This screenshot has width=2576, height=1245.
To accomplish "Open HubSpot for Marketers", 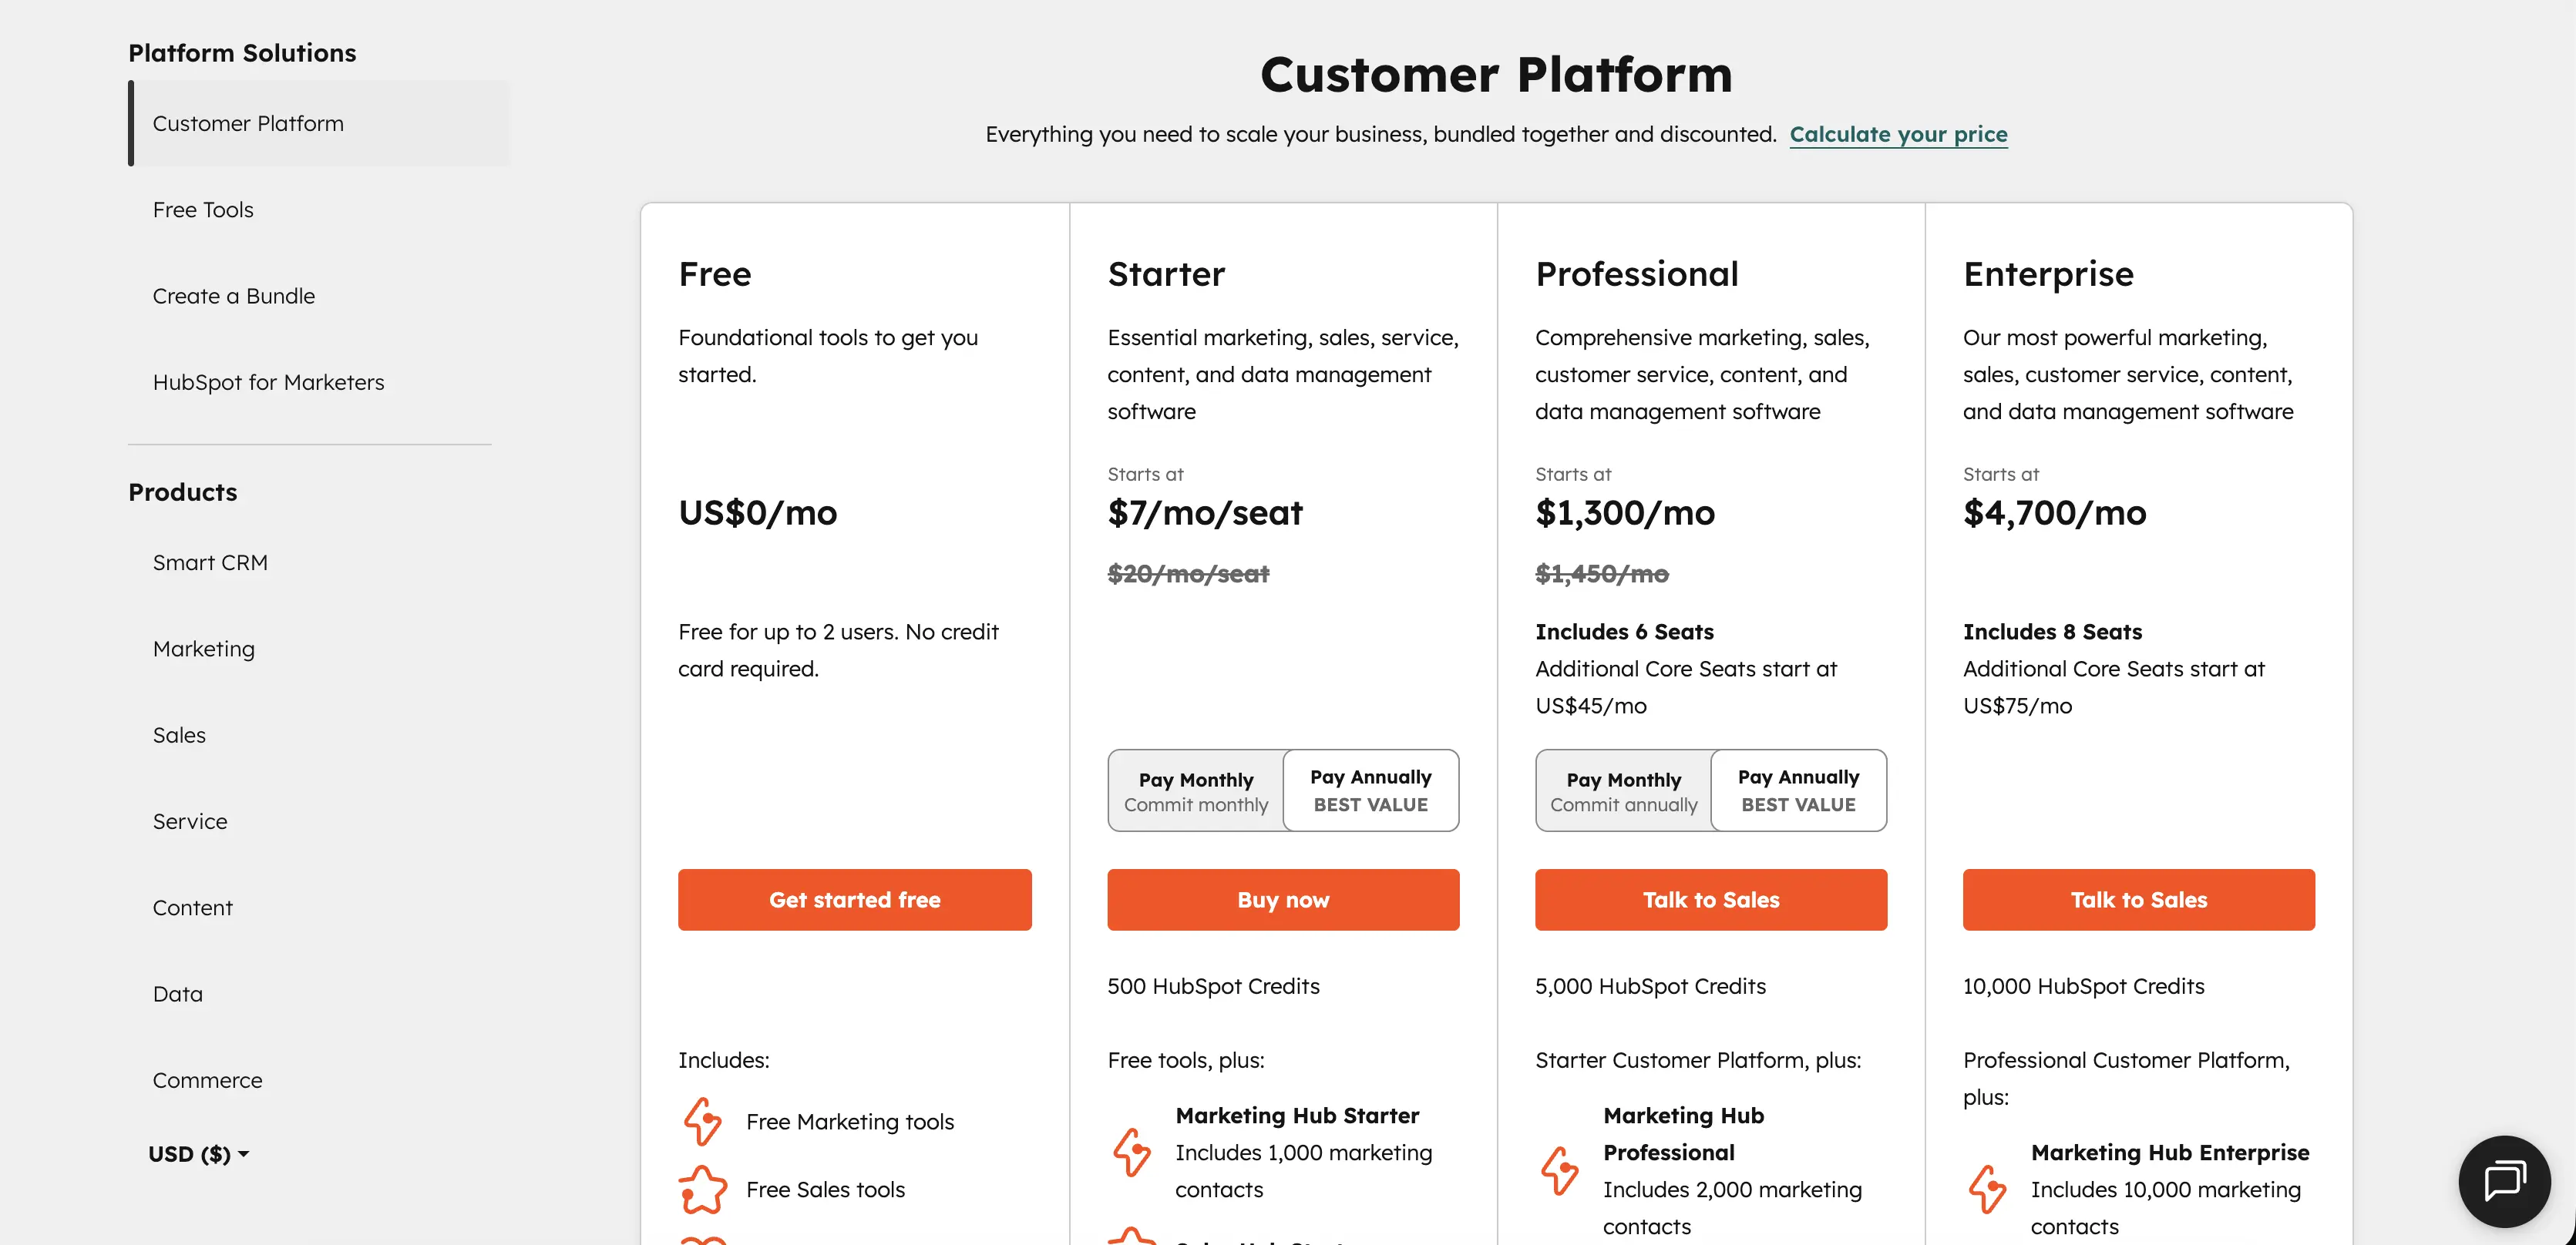I will 268,381.
